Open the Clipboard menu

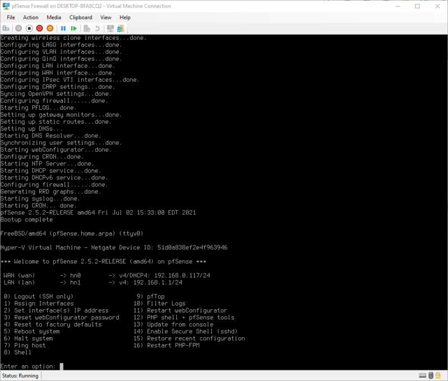pos(81,17)
